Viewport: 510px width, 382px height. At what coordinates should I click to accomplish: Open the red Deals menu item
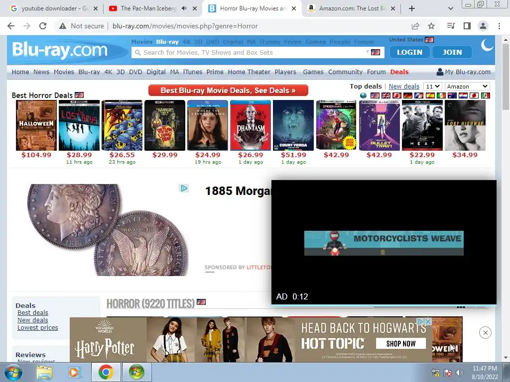[399, 72]
